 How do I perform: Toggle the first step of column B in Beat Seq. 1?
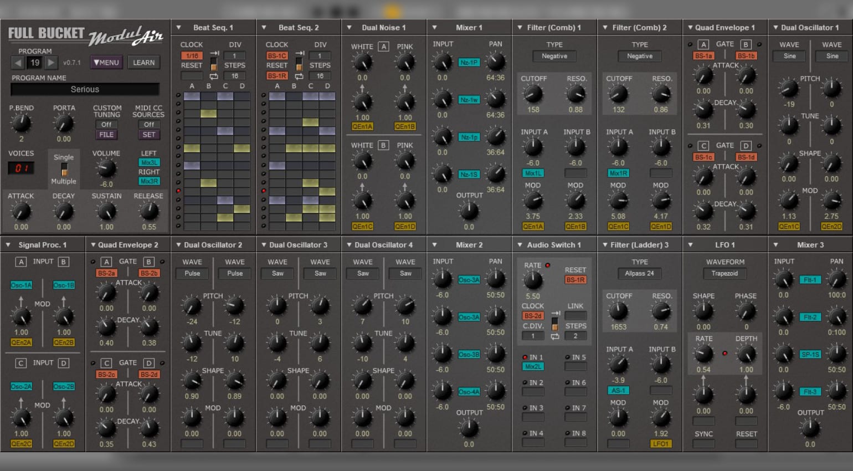coord(208,96)
